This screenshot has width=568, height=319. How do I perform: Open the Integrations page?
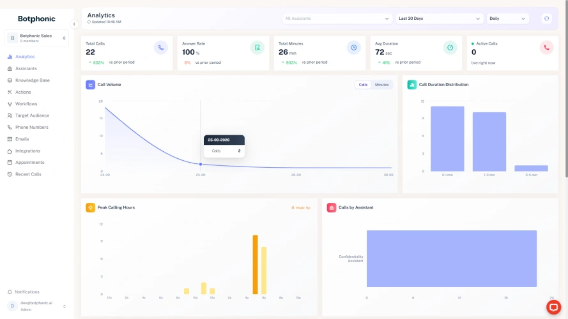28,151
